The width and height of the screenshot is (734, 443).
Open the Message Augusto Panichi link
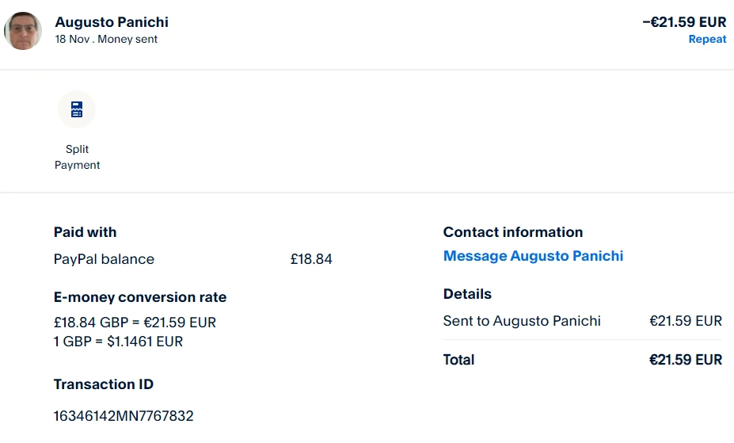pyautogui.click(x=533, y=256)
